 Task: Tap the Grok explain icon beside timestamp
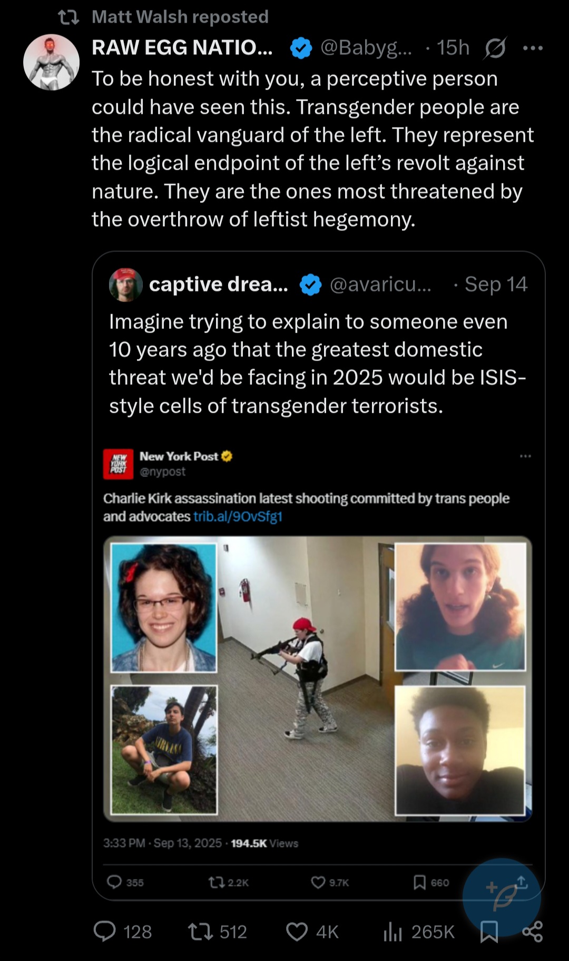click(x=496, y=48)
